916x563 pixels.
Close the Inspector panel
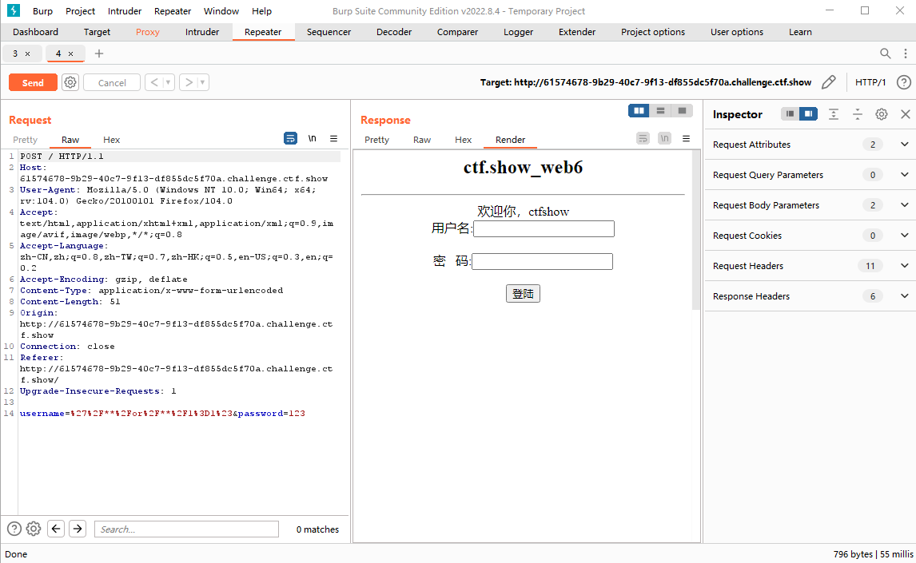point(905,114)
